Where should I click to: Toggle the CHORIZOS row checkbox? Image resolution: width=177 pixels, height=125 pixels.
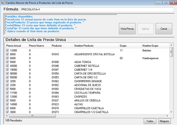click(x=7, y=97)
